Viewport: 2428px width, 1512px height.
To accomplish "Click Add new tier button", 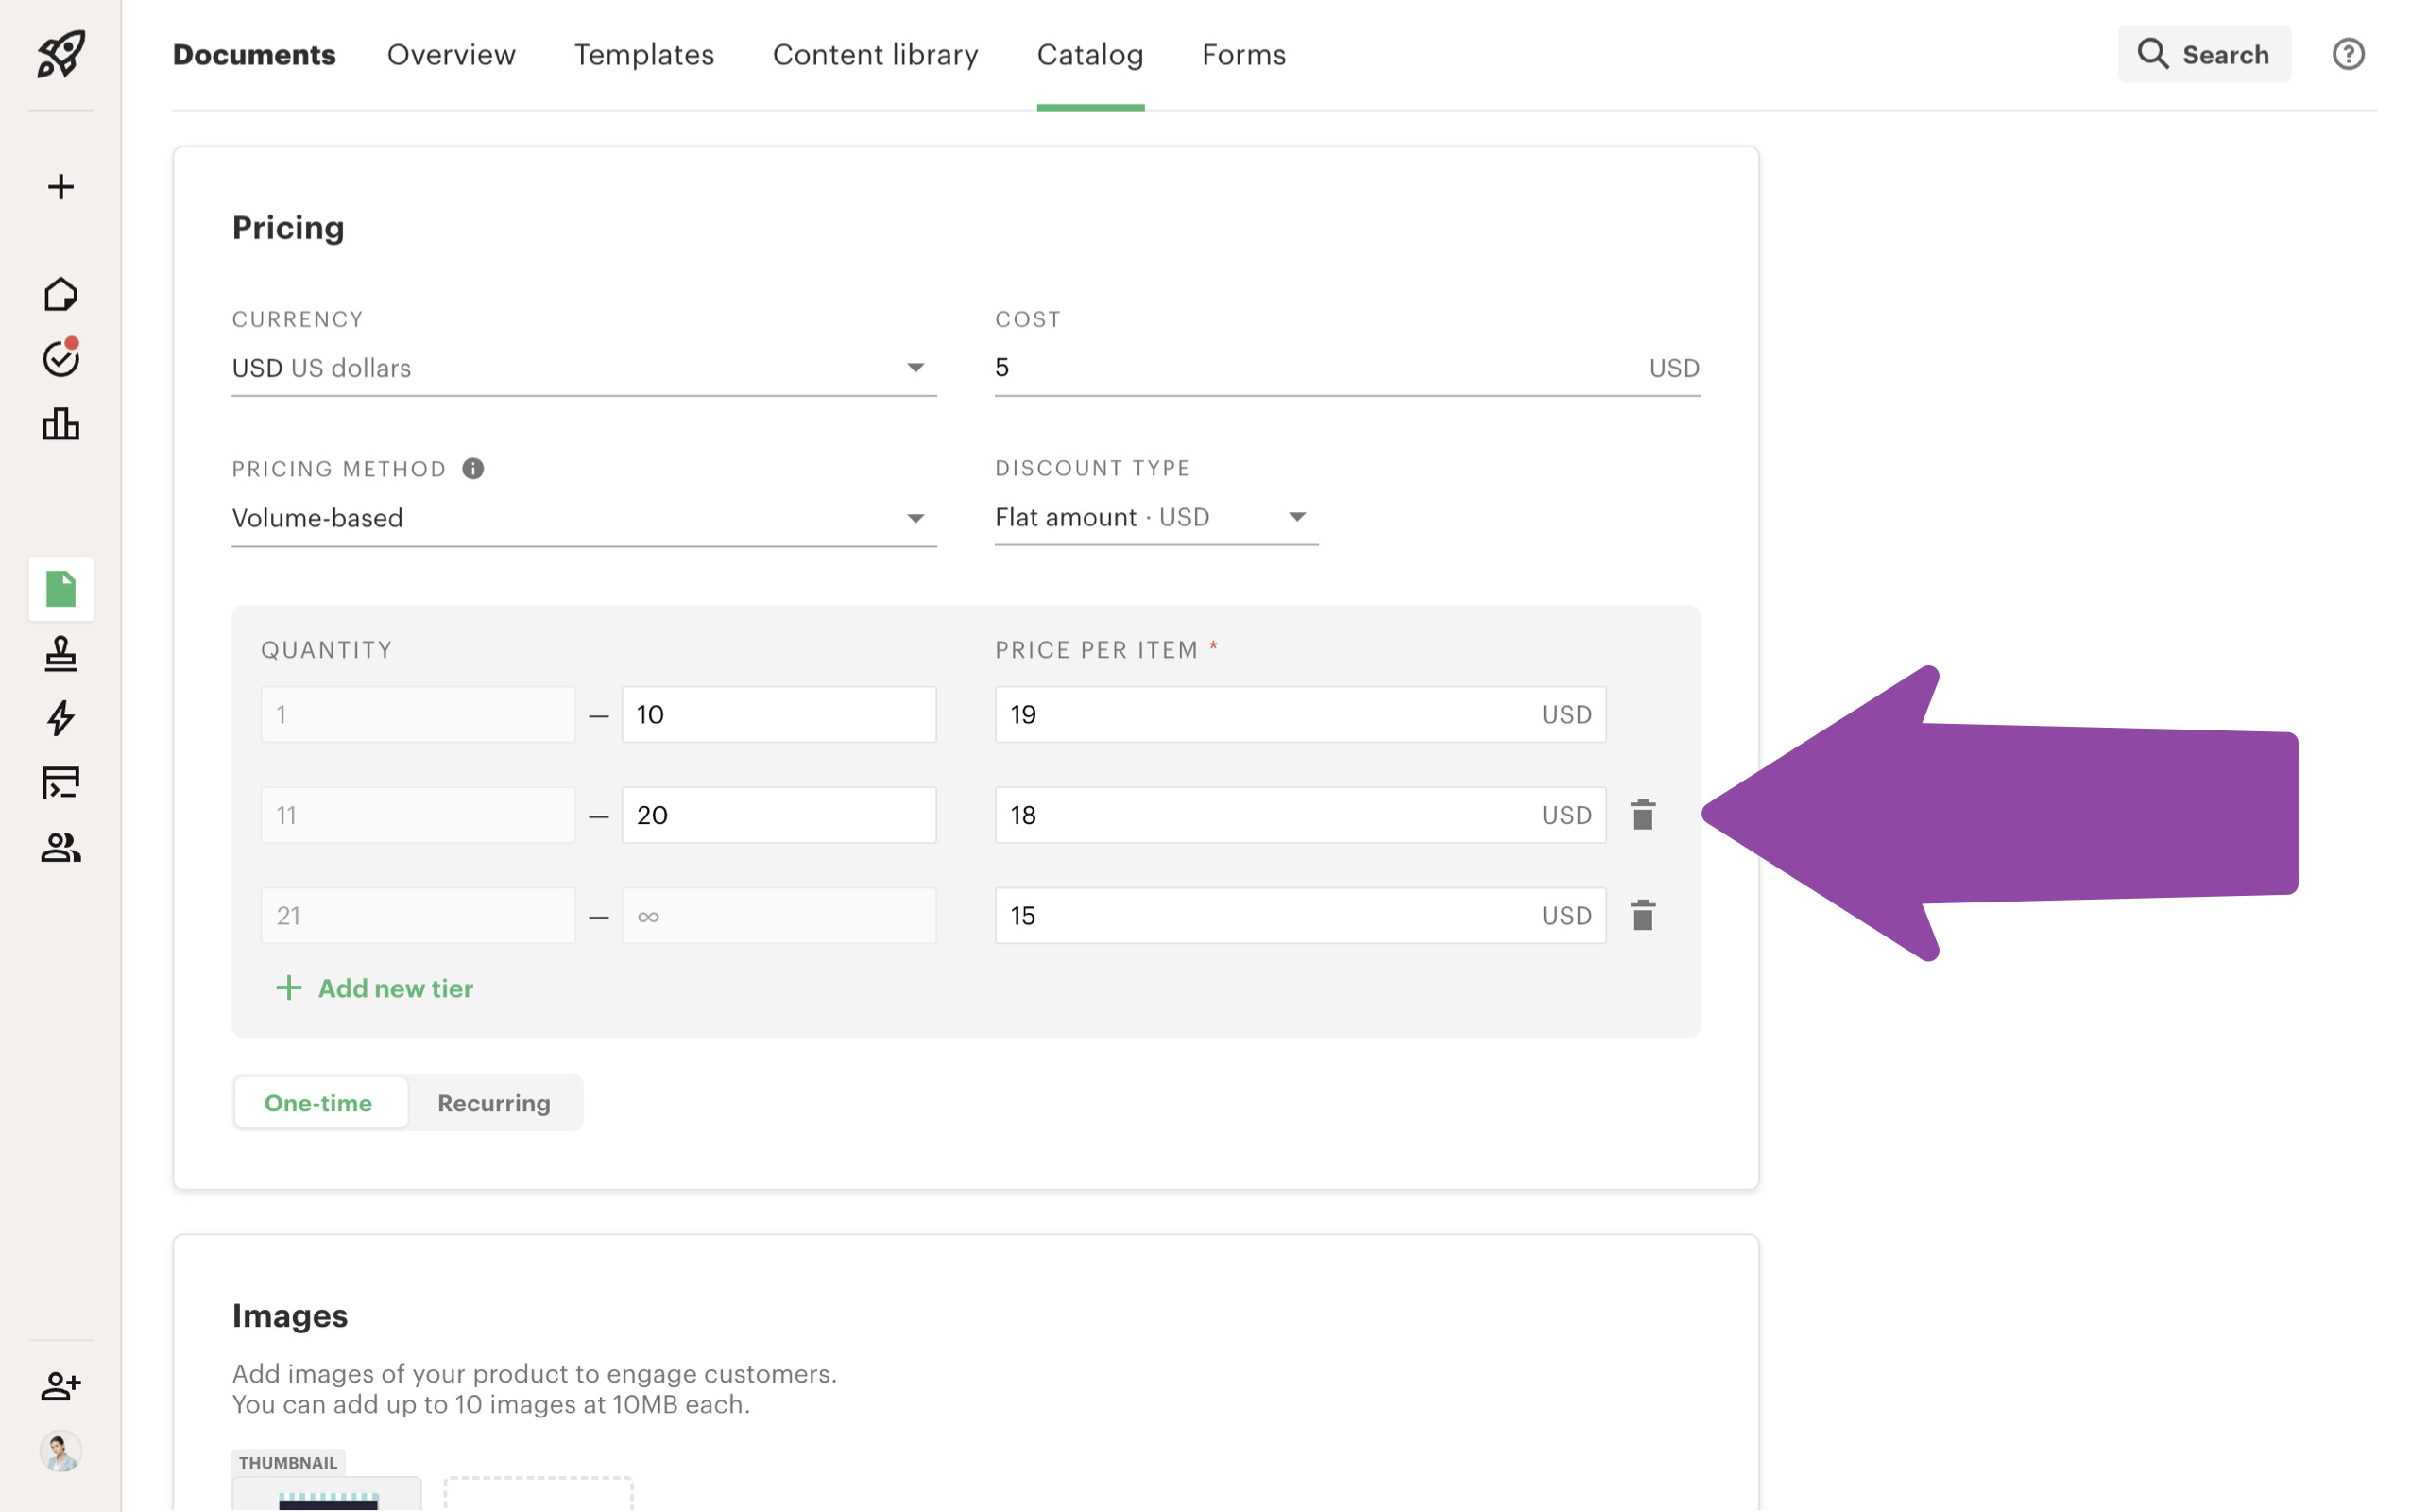I will click(x=370, y=988).
